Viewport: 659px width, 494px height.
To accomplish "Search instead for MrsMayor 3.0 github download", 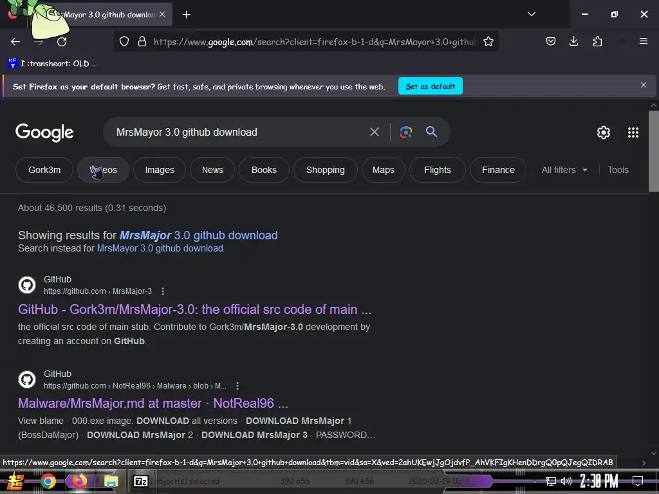I will tap(160, 248).
